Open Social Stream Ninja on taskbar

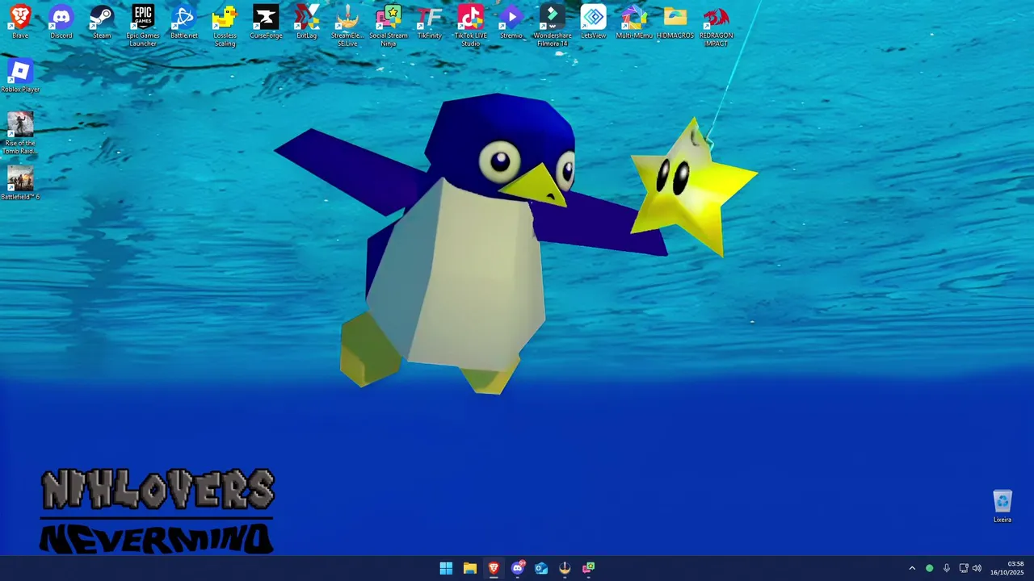point(589,568)
